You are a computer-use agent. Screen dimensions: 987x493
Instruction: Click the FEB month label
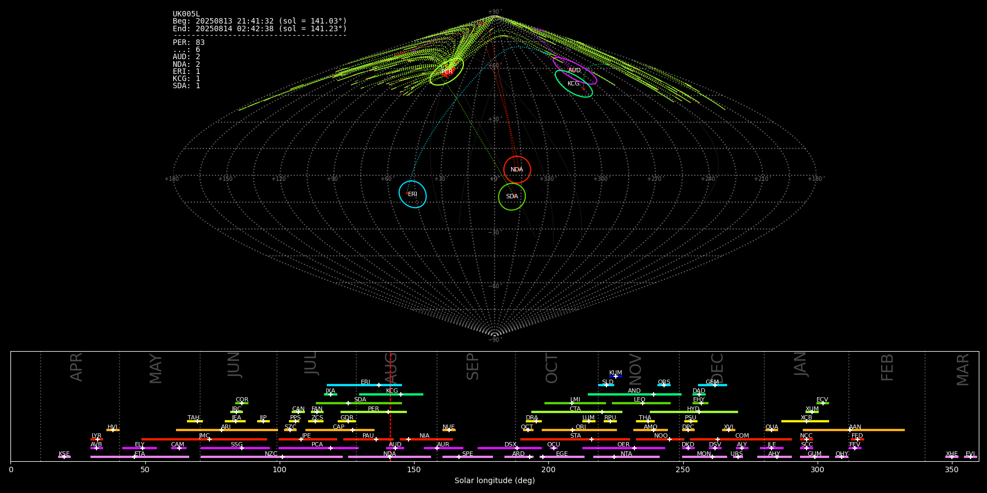[x=887, y=368]
